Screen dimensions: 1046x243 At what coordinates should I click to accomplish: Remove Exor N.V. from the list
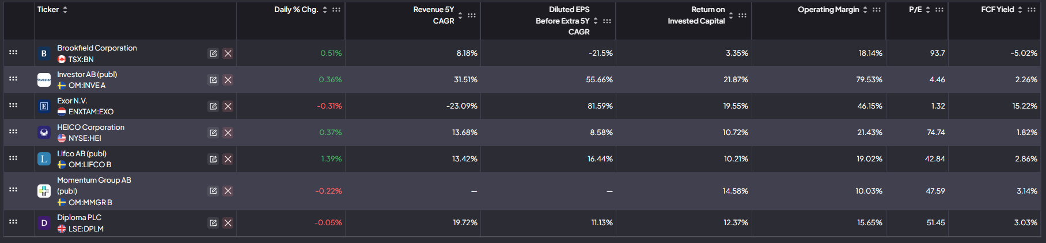[x=228, y=106]
